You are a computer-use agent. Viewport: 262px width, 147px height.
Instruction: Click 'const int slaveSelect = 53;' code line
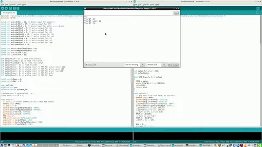(14, 55)
